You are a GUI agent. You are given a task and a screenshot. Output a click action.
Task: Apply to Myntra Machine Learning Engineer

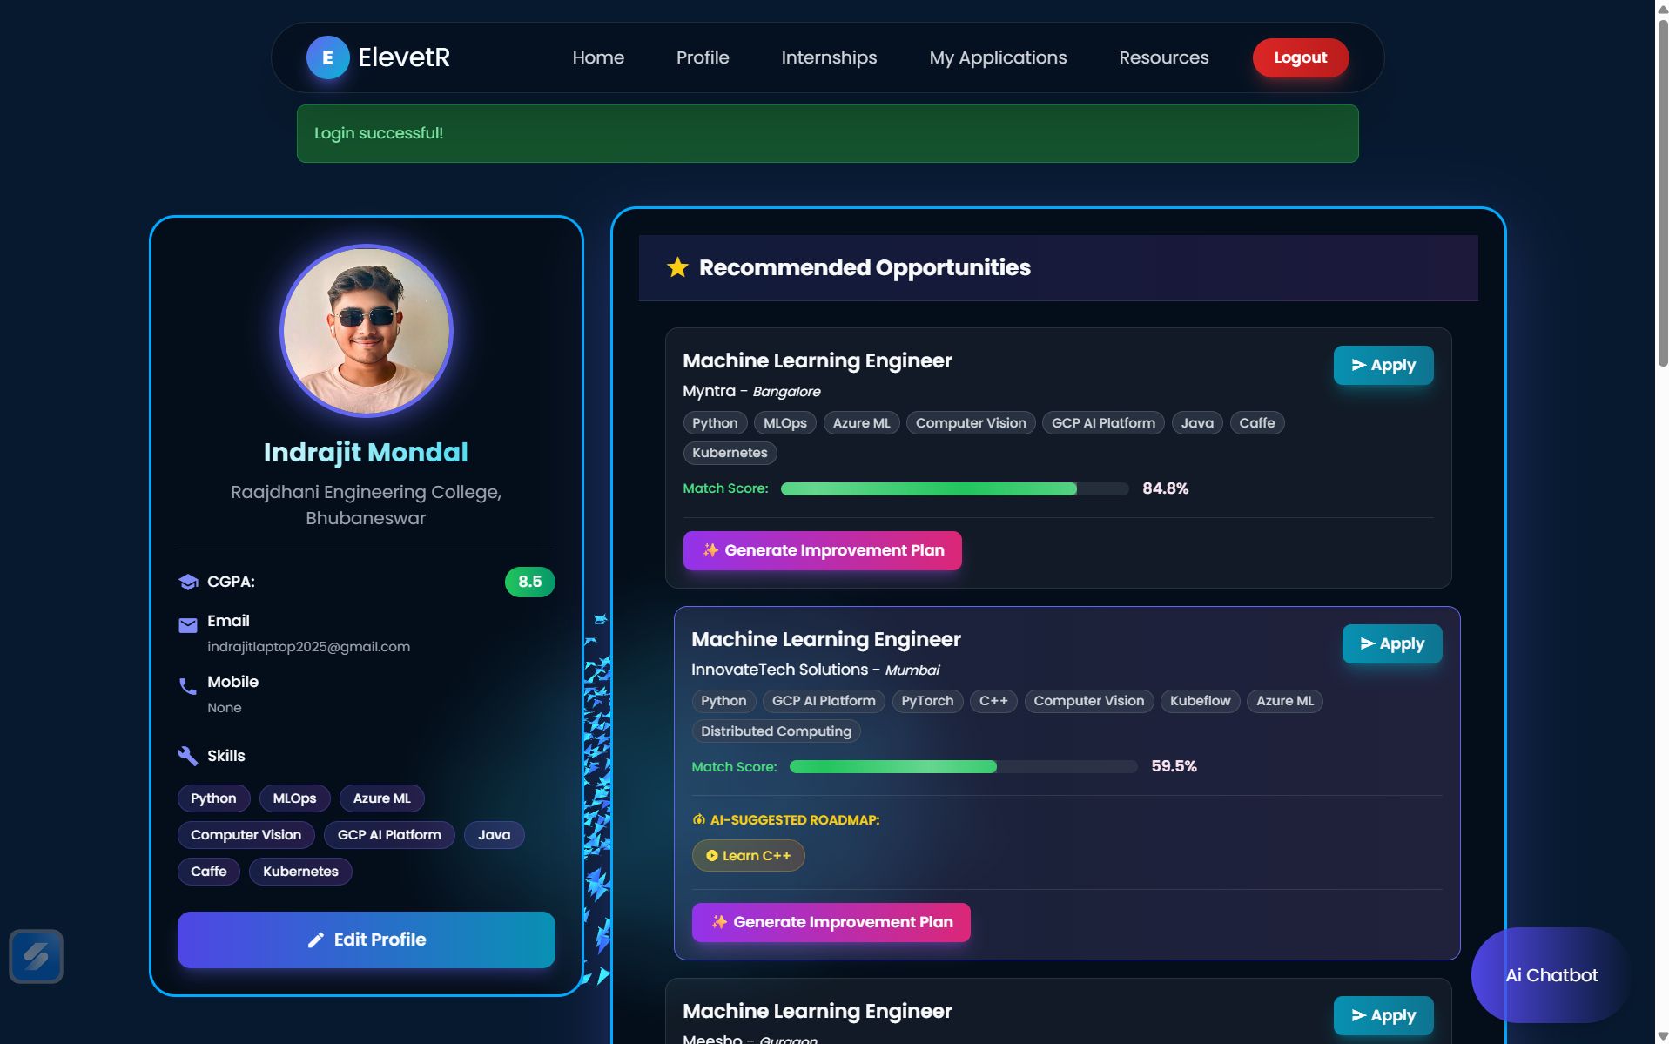1383,366
